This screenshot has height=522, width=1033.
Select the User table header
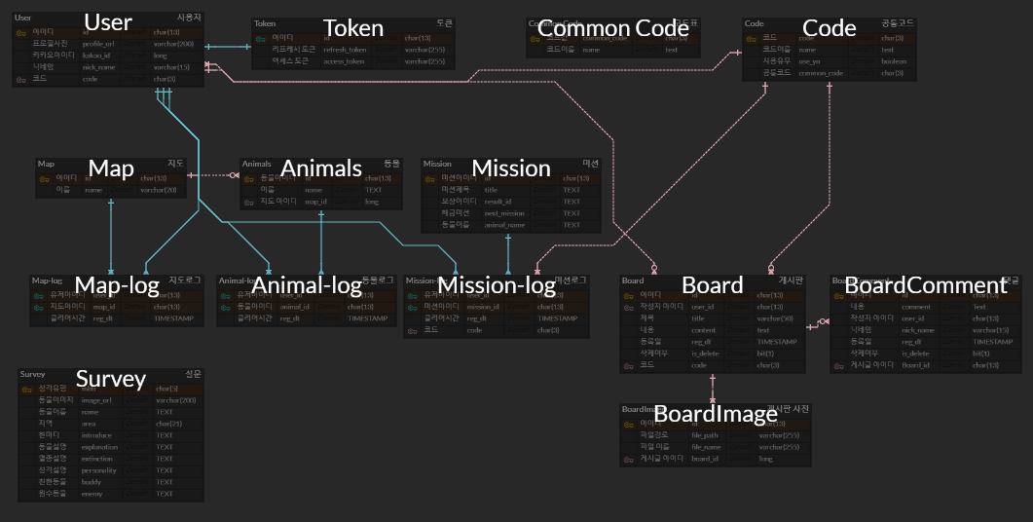(x=108, y=18)
